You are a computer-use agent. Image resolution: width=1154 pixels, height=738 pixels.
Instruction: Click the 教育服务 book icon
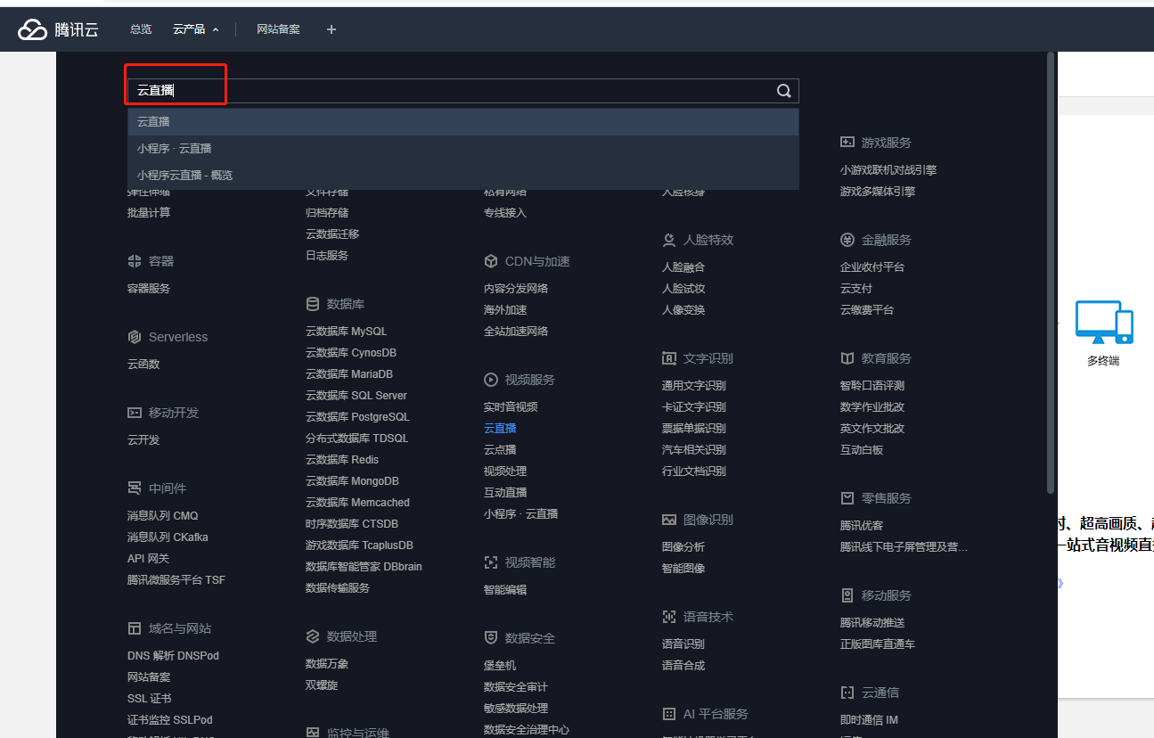click(847, 358)
